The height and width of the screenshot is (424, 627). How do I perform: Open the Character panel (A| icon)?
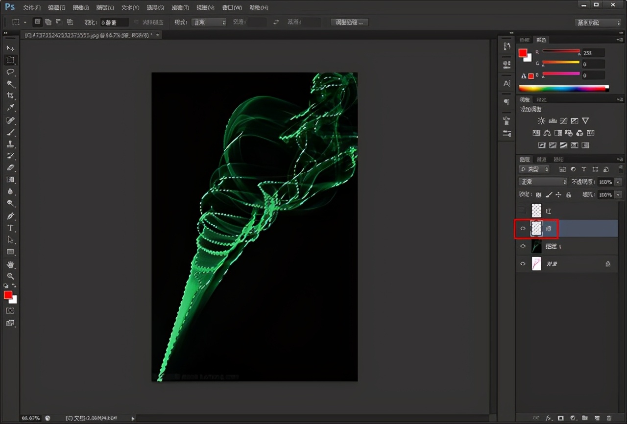point(506,84)
